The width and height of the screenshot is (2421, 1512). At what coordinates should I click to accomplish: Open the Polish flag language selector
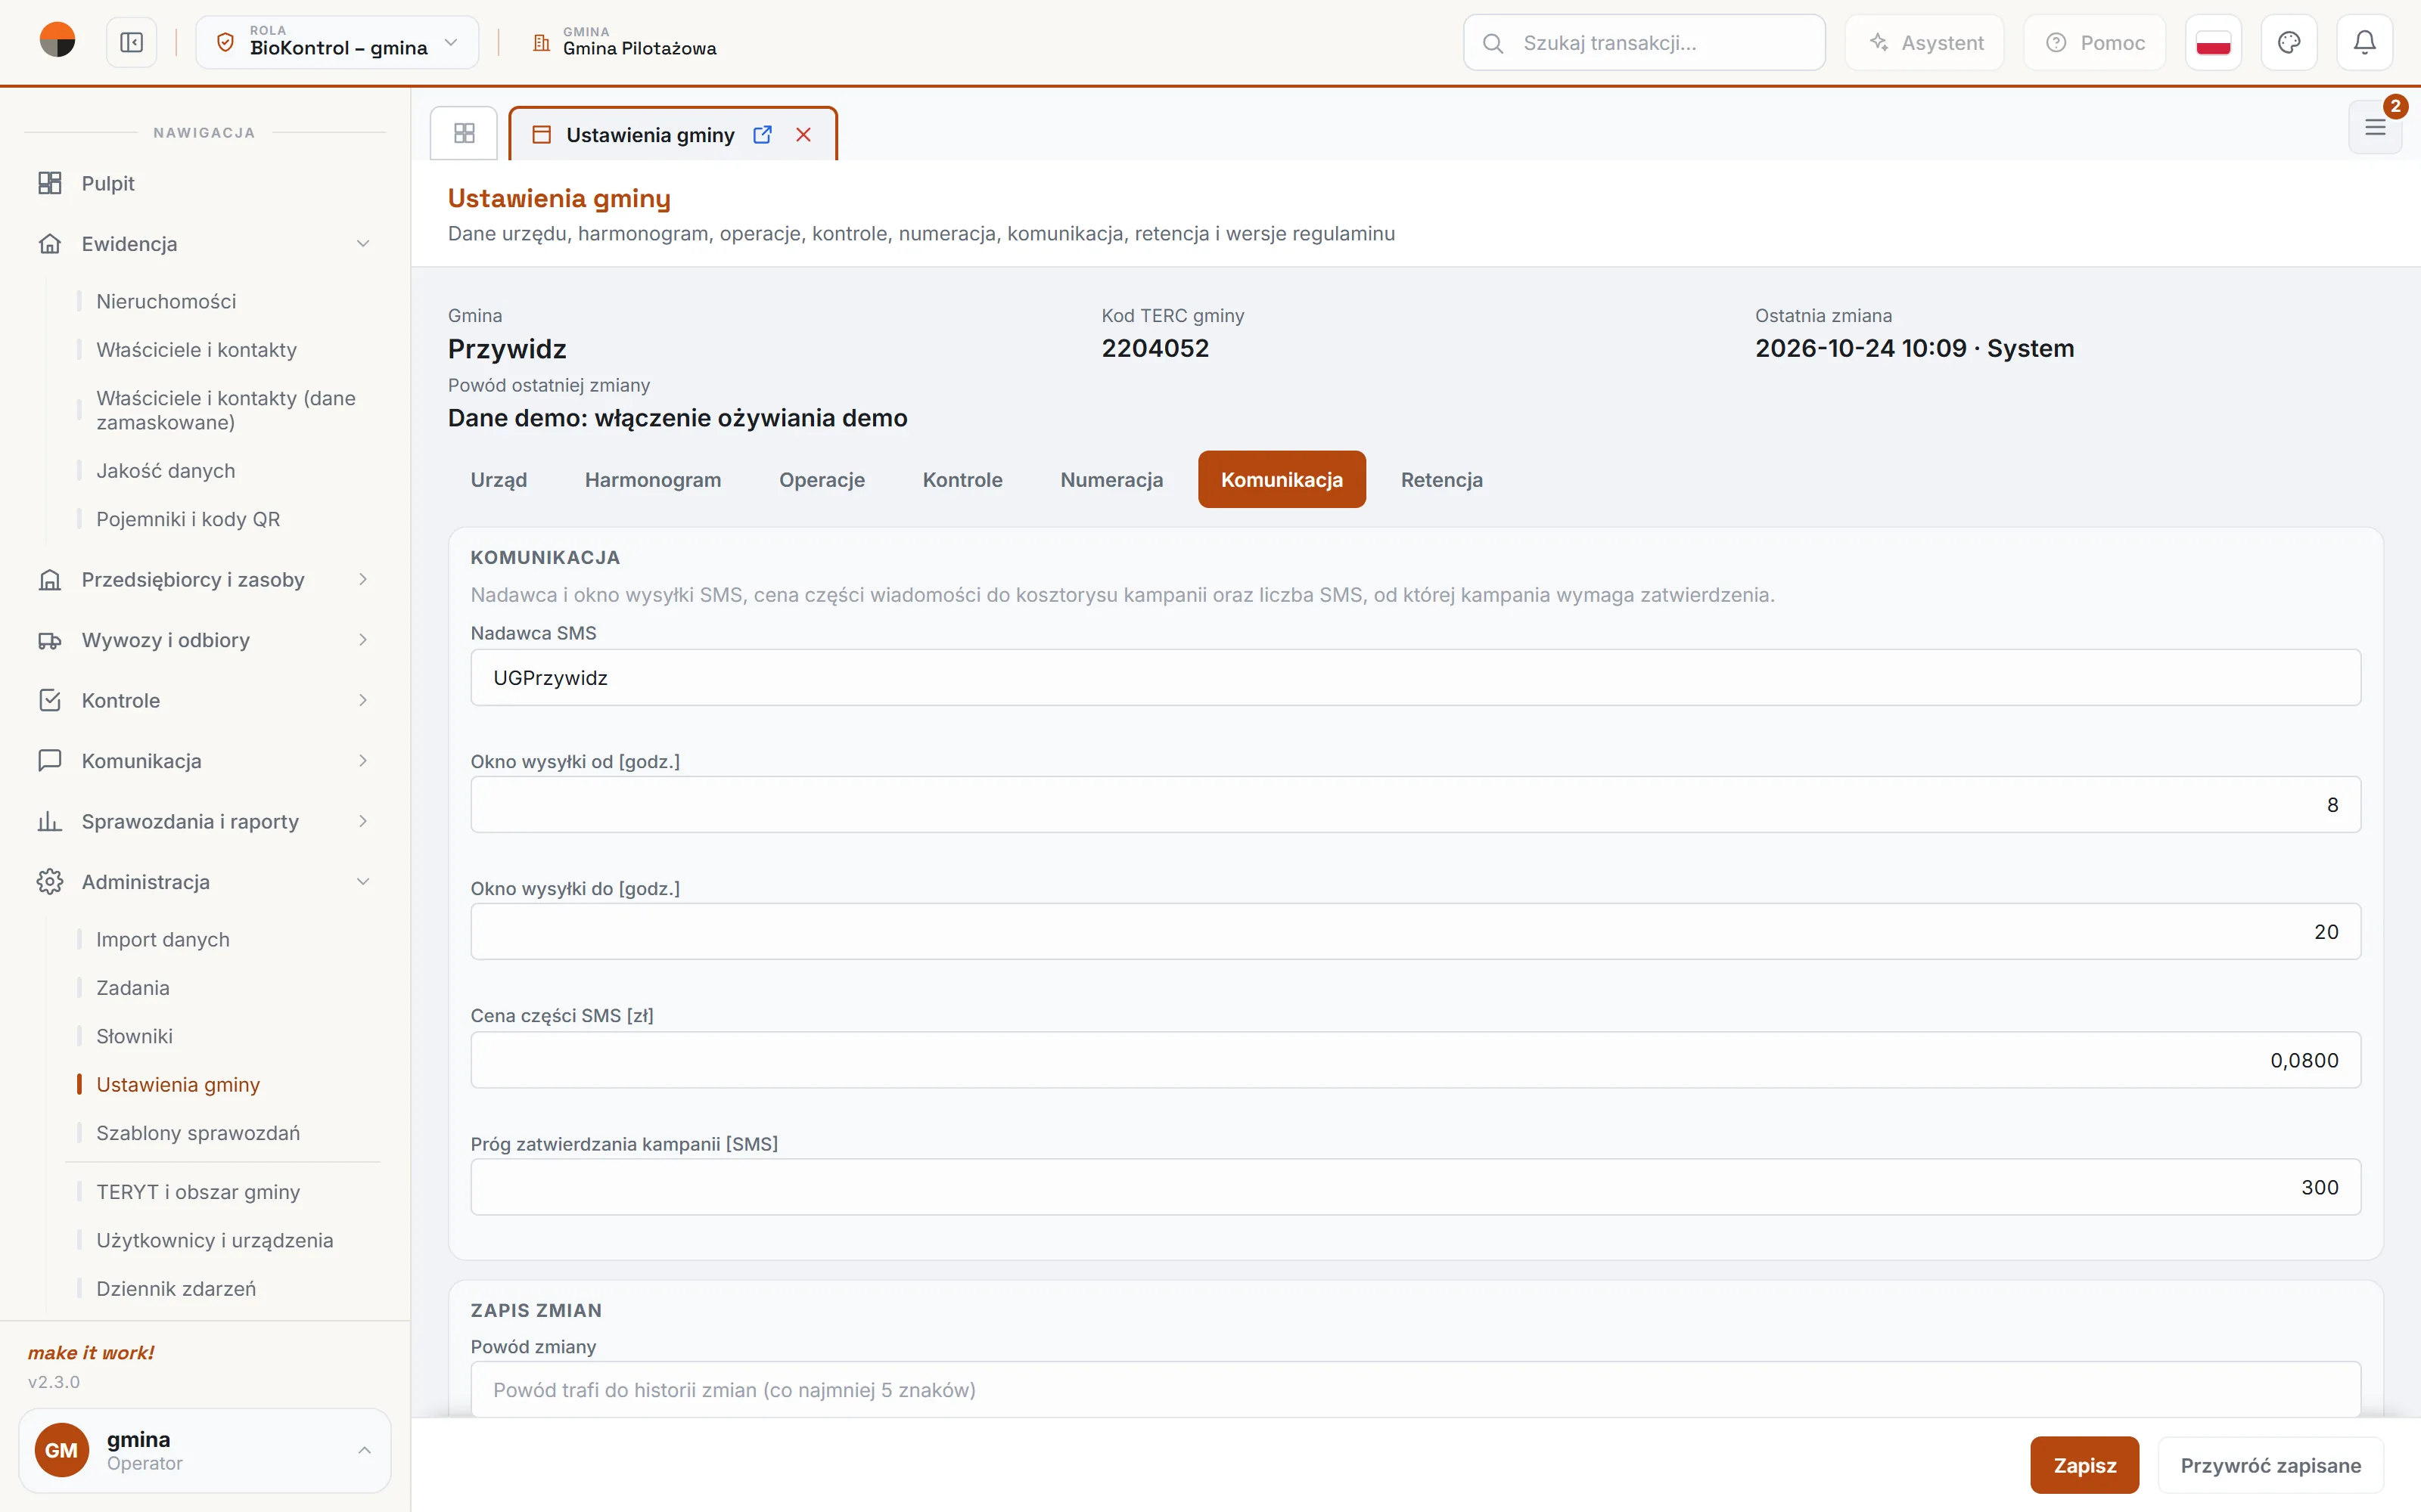(2213, 42)
